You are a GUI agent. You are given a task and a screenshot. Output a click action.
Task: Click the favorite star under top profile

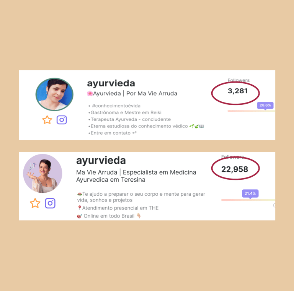point(47,120)
